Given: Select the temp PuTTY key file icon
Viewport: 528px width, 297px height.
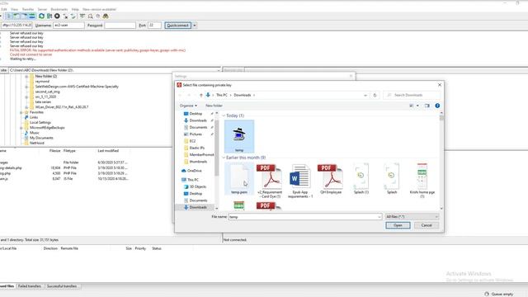Looking at the screenshot, I should 239,136.
